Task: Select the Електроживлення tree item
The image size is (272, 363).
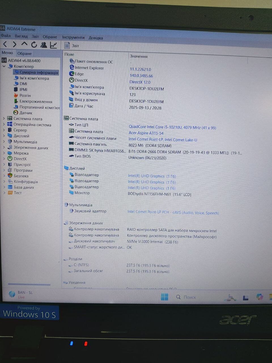Action: pyautogui.click(x=36, y=102)
